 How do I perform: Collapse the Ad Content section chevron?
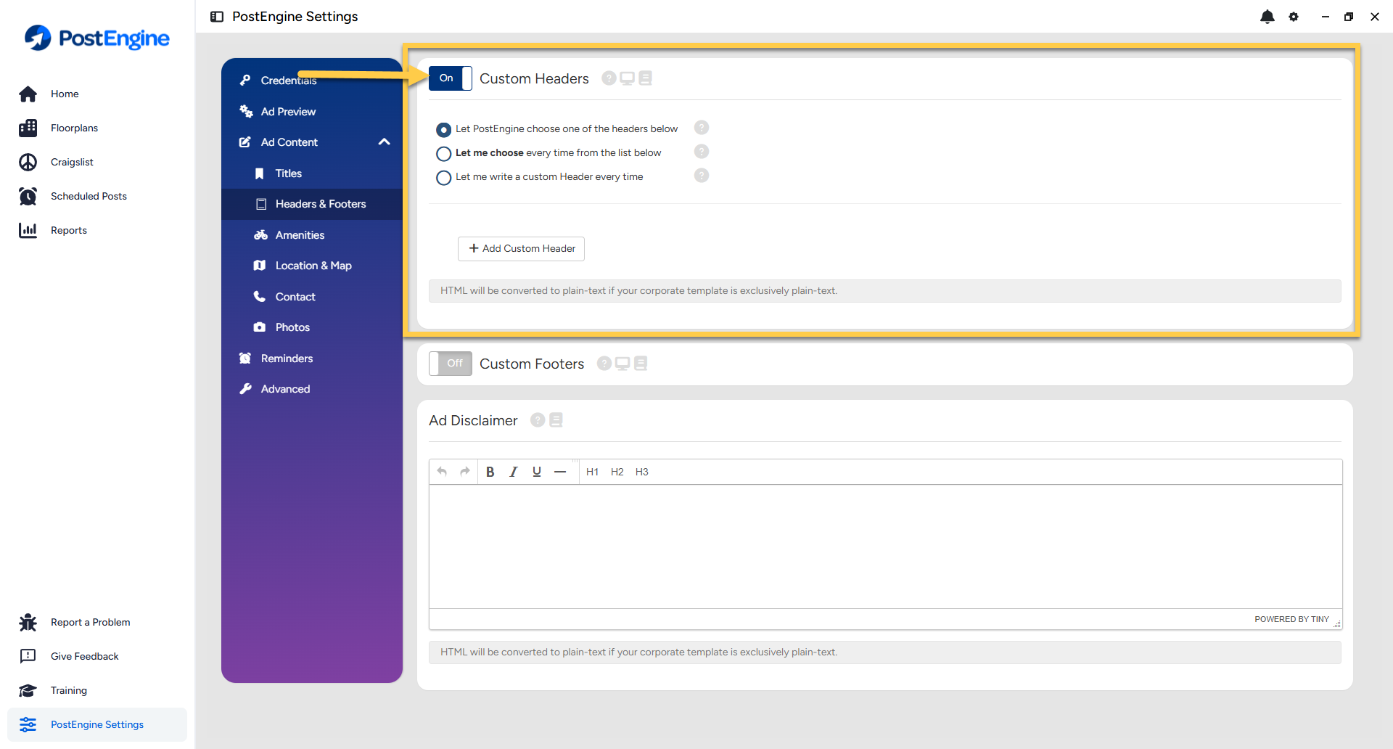click(x=385, y=142)
